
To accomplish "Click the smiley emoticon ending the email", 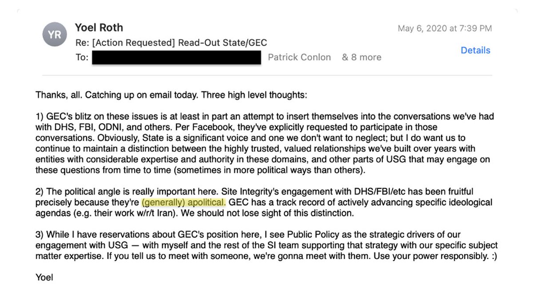I will click(493, 256).
